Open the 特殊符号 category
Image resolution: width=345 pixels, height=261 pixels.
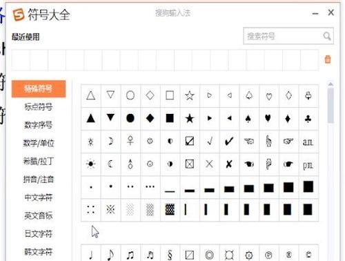[39, 89]
